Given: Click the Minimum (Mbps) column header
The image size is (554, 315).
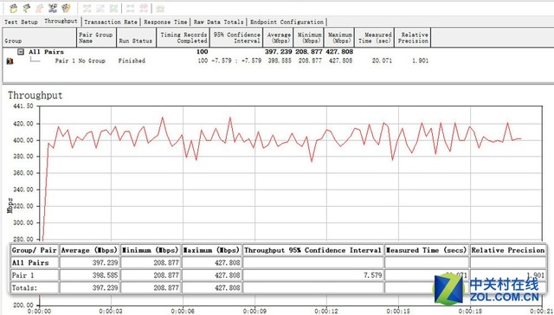Looking at the screenshot, I should 309,37.
